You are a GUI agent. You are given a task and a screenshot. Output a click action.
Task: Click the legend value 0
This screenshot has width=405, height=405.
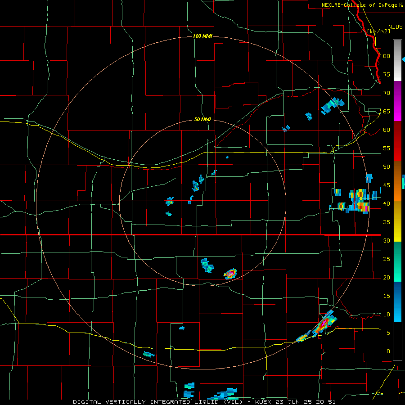tap(388, 351)
